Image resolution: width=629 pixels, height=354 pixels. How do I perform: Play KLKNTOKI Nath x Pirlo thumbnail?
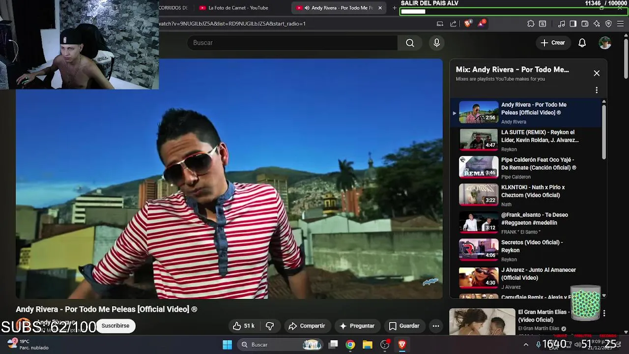[x=479, y=195]
